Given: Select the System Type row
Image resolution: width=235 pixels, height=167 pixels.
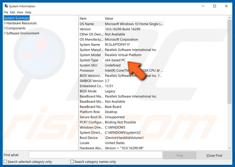Looking at the screenshot, I should click(x=121, y=60).
